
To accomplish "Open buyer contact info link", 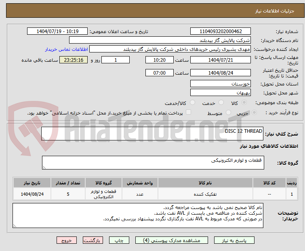I will [x=67, y=49].
